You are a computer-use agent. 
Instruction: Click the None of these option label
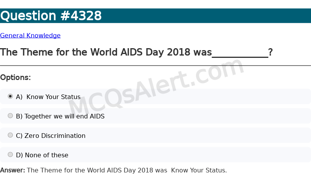click(x=42, y=155)
